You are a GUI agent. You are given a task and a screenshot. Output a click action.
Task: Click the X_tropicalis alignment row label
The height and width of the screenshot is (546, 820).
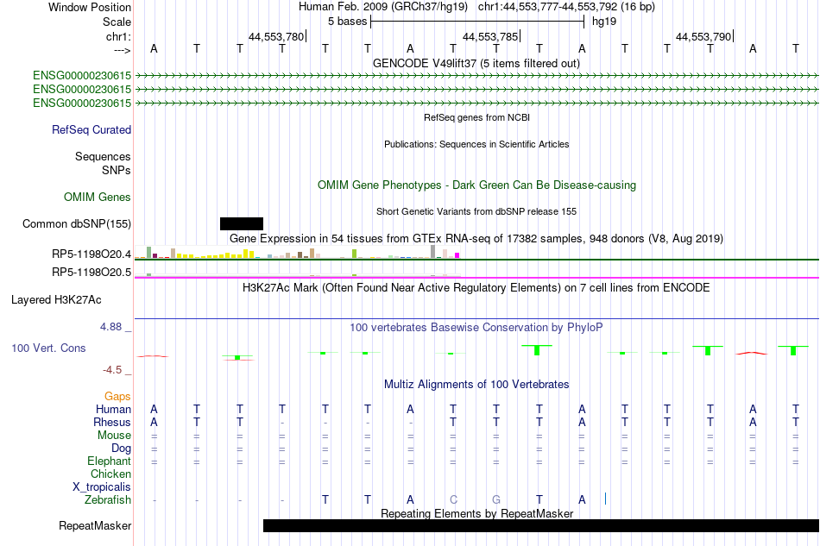[x=102, y=487]
